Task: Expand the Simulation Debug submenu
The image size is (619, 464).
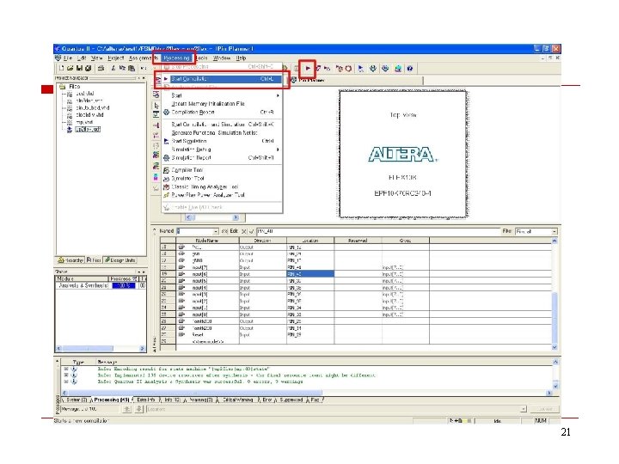Action: [278, 150]
